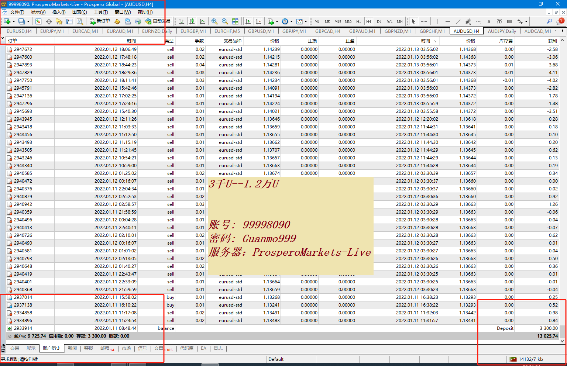Open the Data Window crosshair icon
The width and height of the screenshot is (567, 366).
click(x=49, y=21)
